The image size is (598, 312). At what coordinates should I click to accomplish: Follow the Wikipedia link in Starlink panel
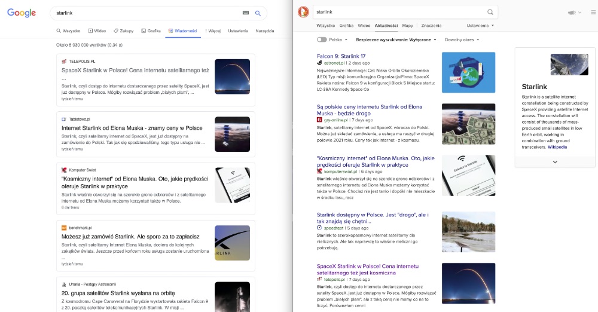557,147
